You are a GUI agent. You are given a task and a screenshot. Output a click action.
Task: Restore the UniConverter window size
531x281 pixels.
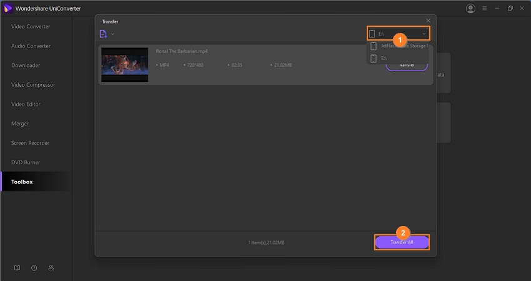[510, 9]
